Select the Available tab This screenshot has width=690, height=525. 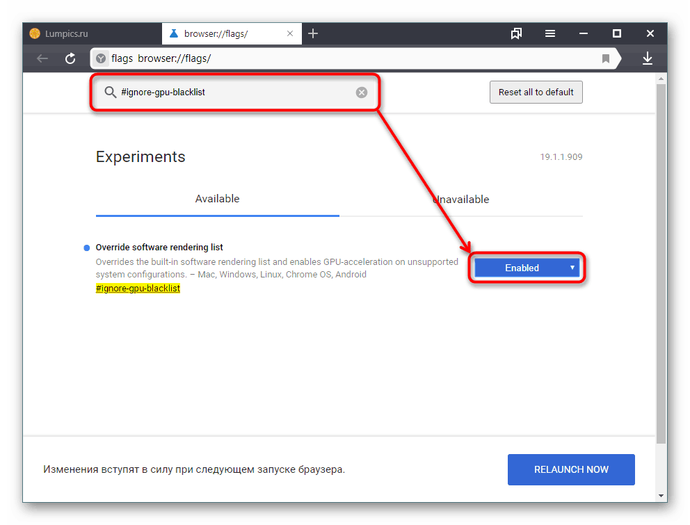click(217, 199)
